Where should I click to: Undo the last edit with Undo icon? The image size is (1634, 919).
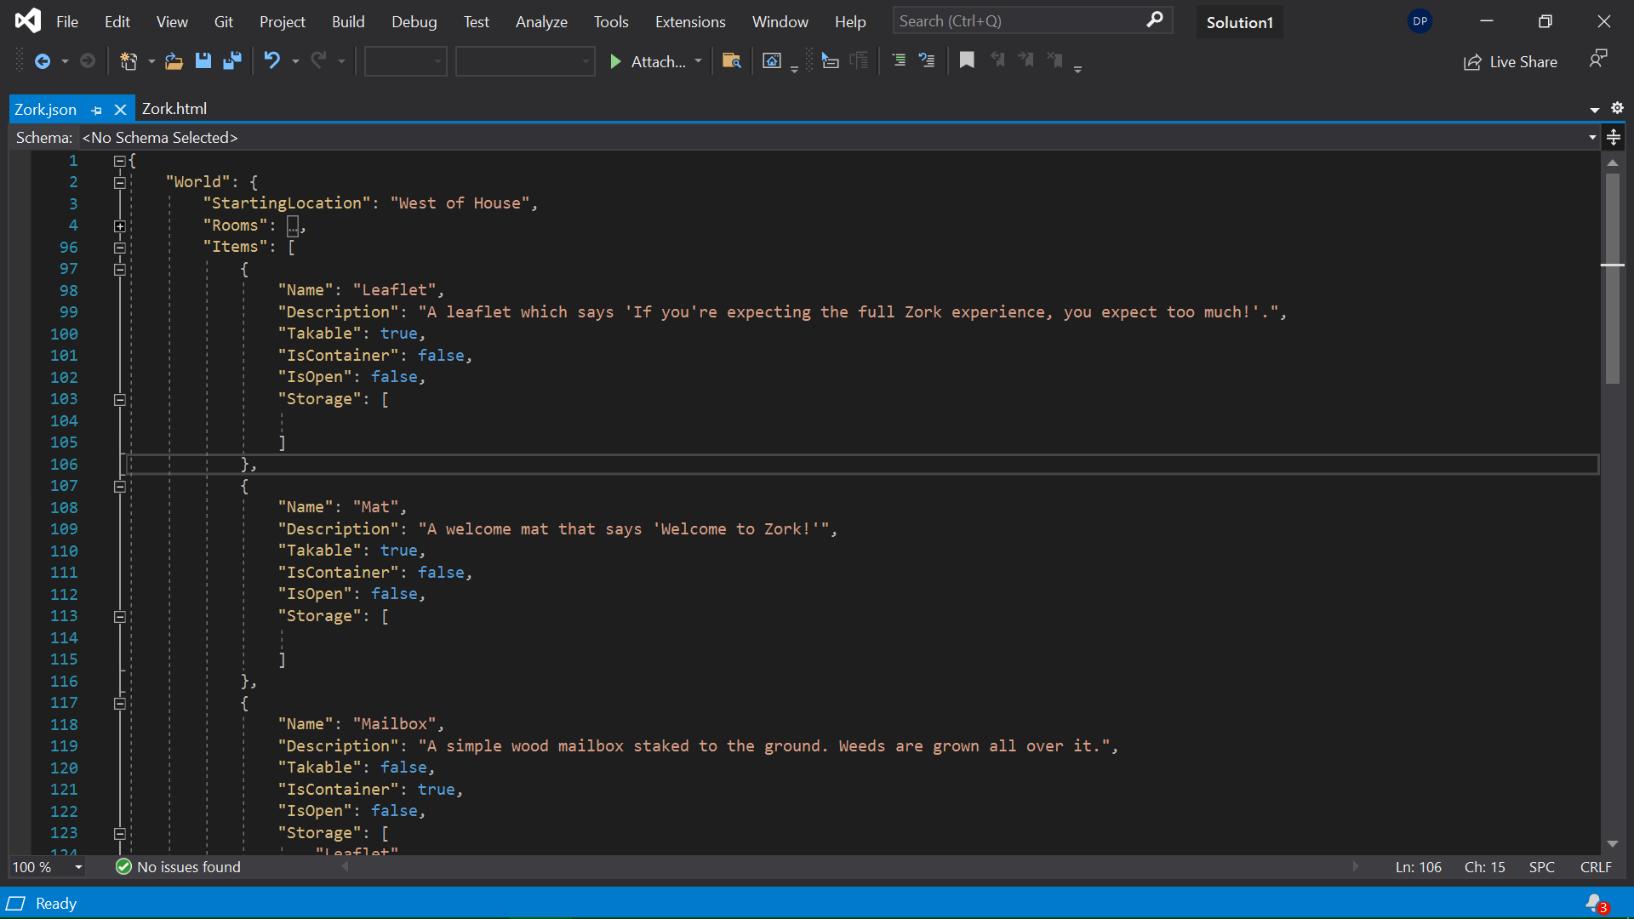[x=271, y=61]
